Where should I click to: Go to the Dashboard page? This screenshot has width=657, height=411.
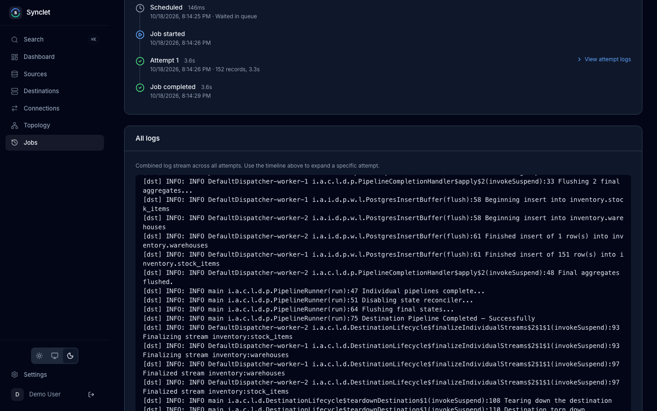click(55, 57)
